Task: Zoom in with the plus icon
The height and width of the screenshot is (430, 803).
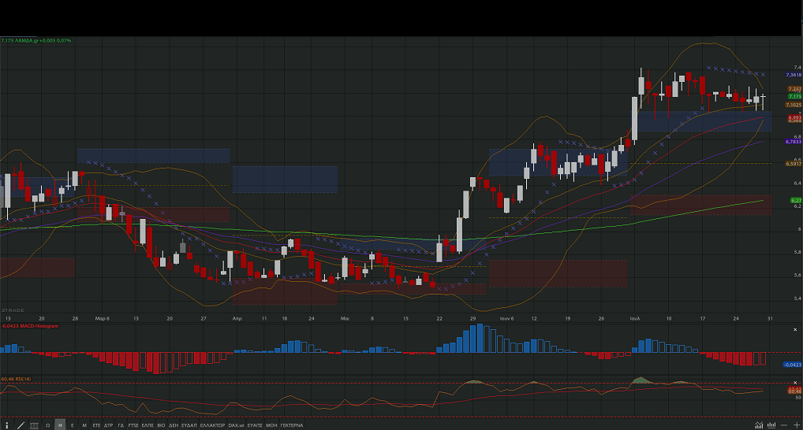Action: point(797,425)
